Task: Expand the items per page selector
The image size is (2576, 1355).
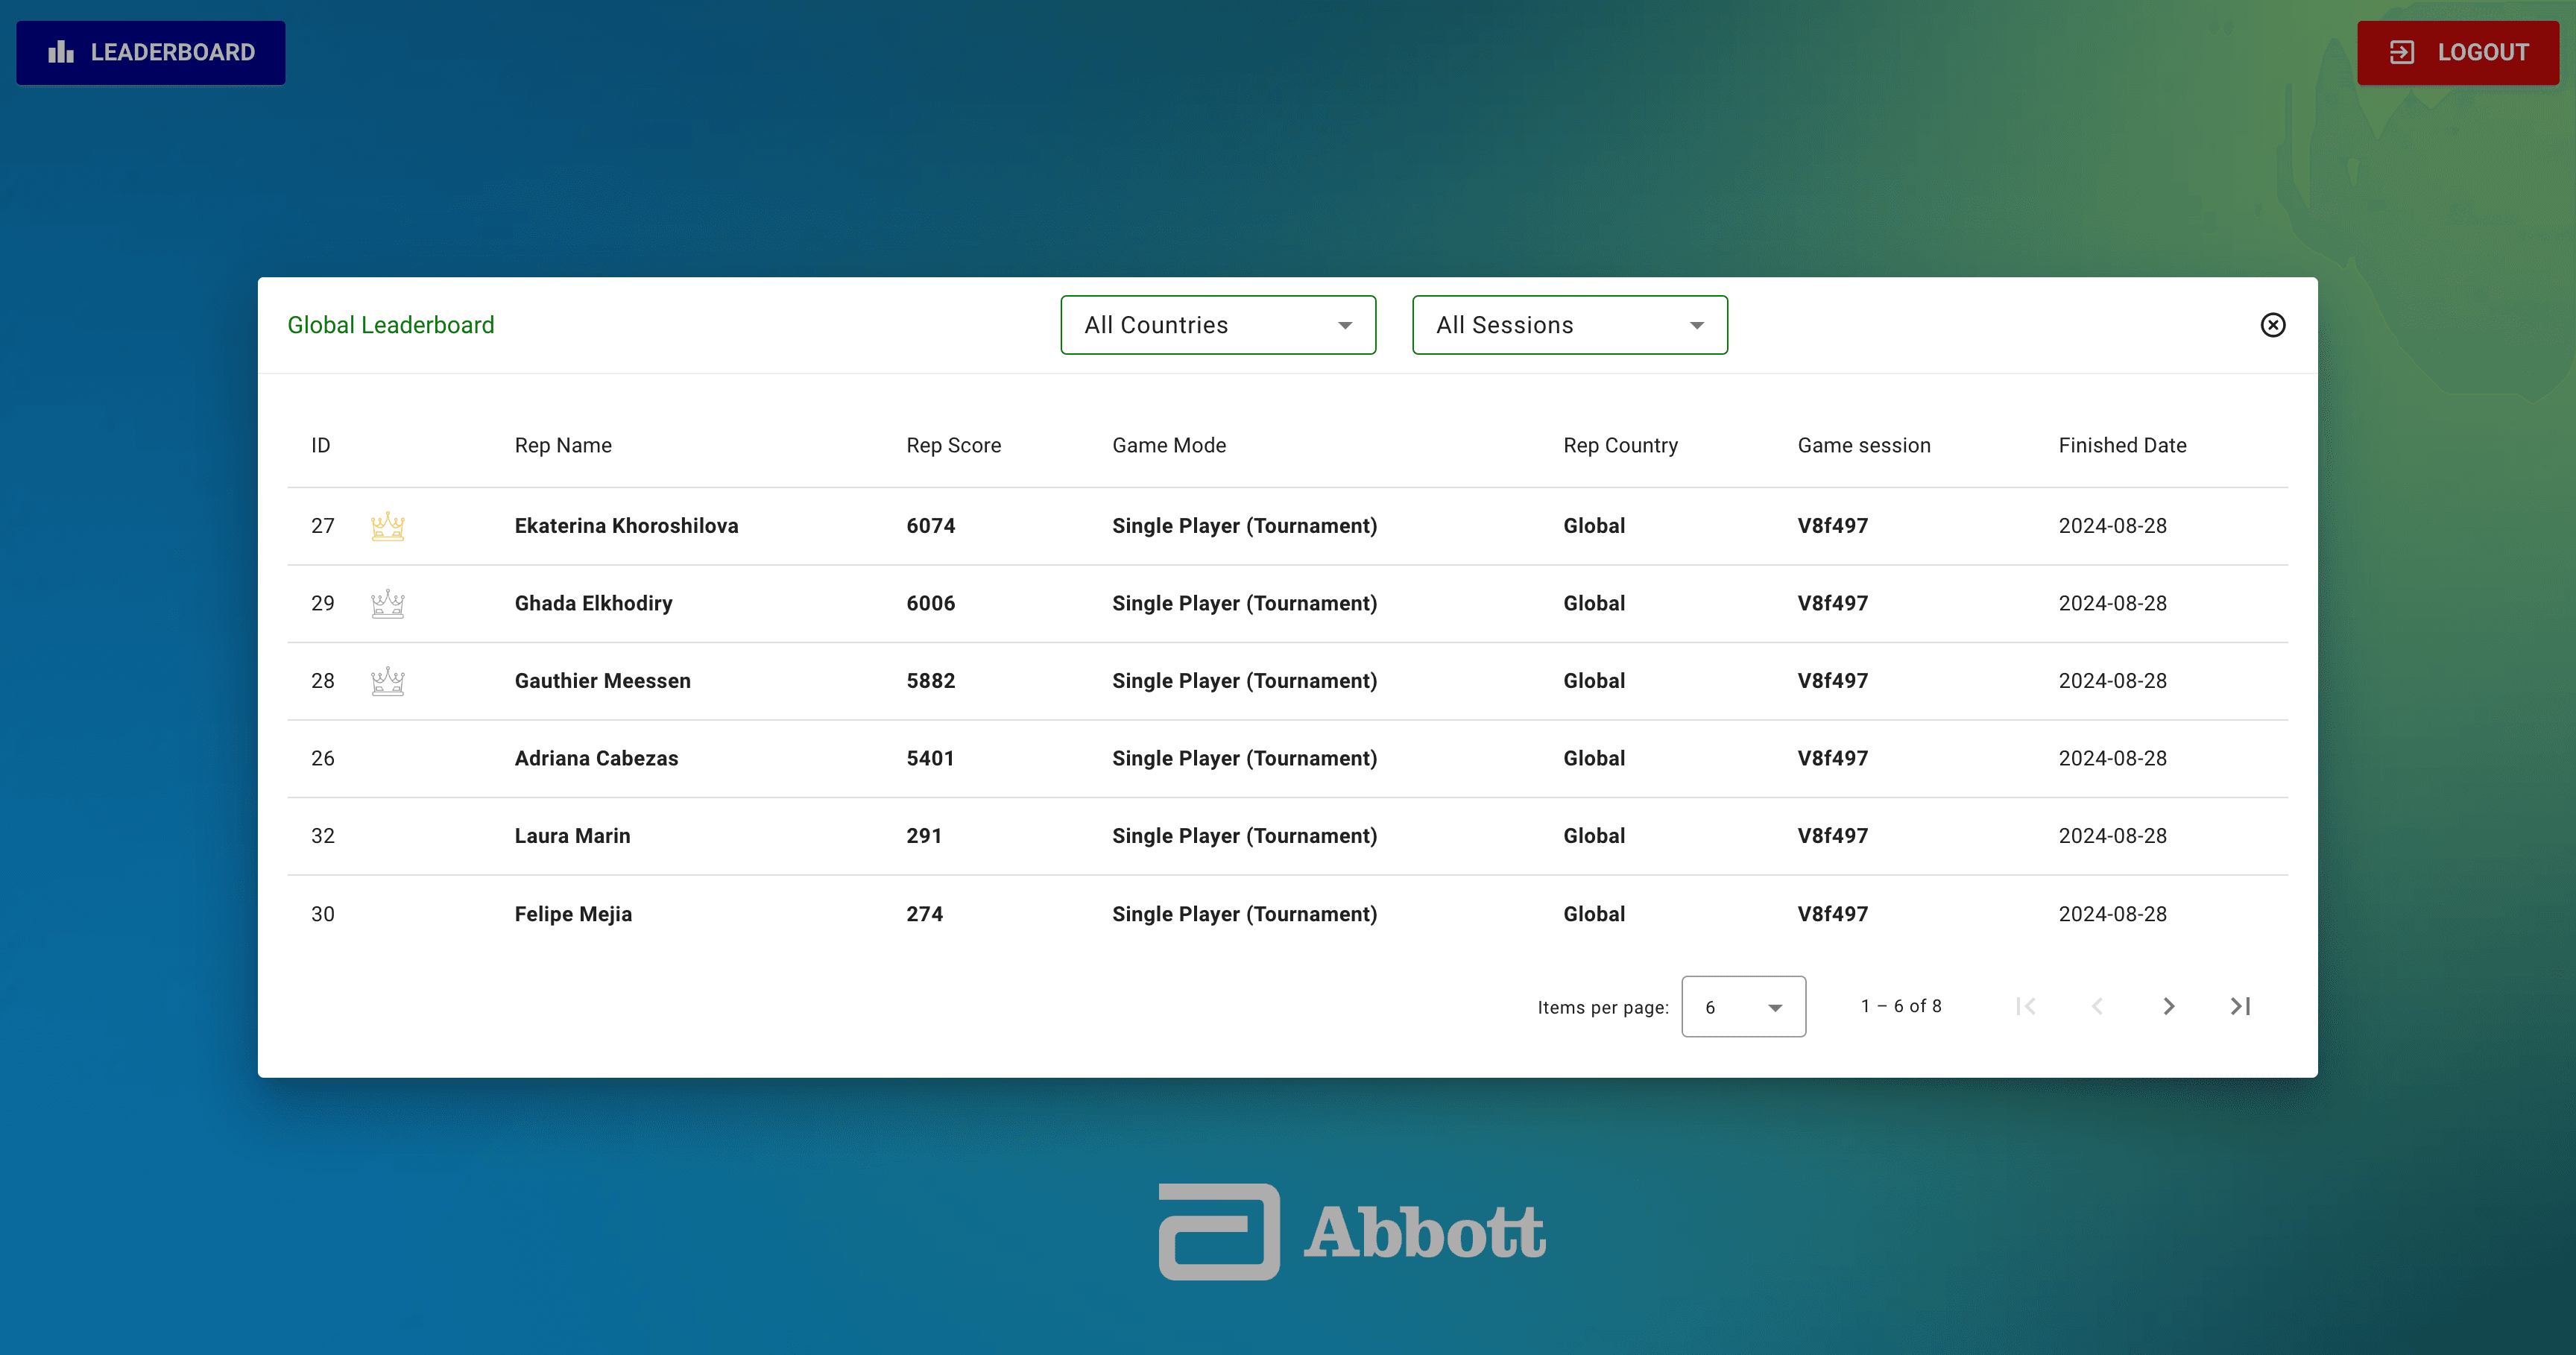Action: point(1743,1007)
